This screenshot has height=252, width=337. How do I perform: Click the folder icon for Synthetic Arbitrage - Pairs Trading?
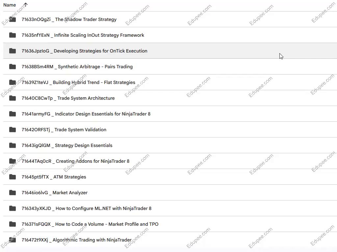(x=13, y=67)
